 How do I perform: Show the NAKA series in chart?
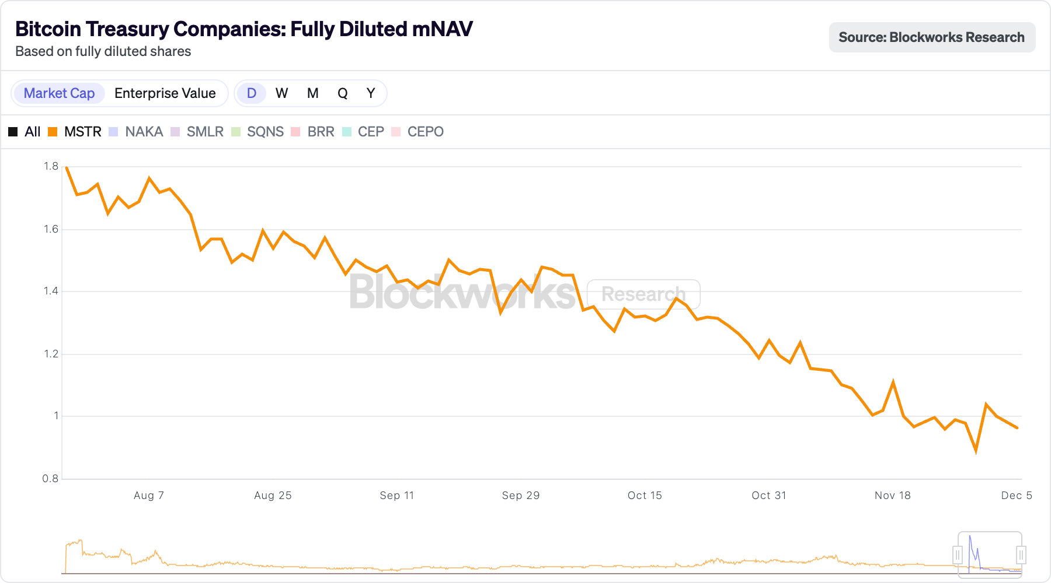[136, 132]
